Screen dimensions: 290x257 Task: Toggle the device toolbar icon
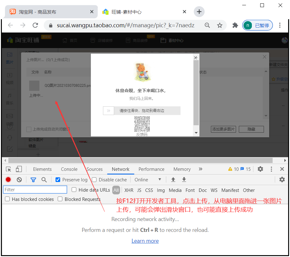click(19, 169)
